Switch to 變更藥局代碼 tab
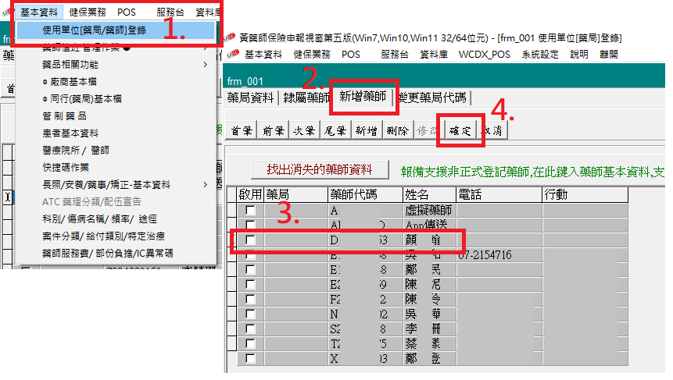The height and width of the screenshot is (380, 673). (433, 98)
